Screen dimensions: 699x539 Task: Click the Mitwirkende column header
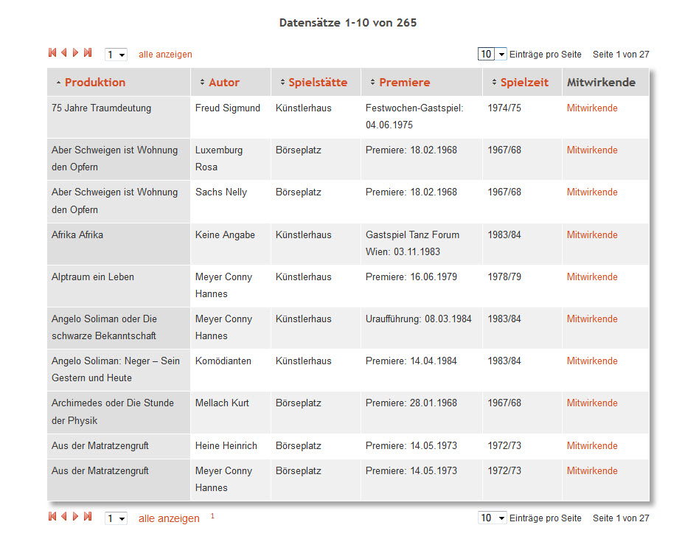pyautogui.click(x=601, y=83)
